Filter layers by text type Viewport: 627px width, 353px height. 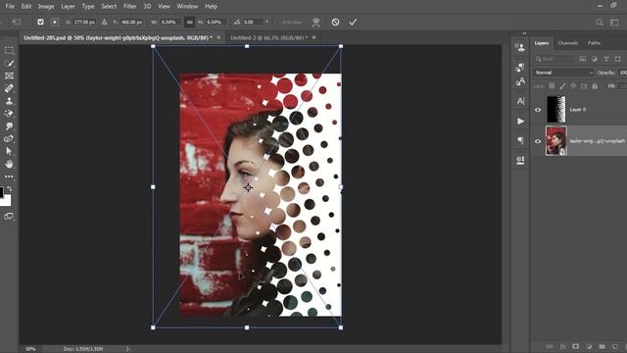[x=606, y=59]
